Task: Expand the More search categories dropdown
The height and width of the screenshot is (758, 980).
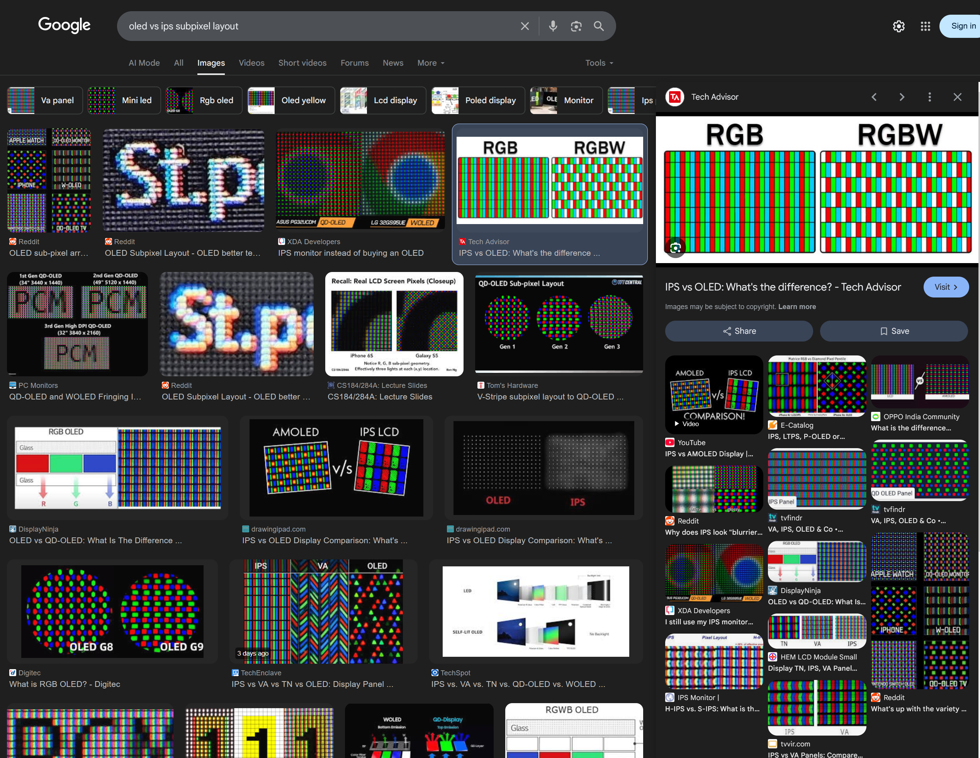Action: pyautogui.click(x=430, y=63)
